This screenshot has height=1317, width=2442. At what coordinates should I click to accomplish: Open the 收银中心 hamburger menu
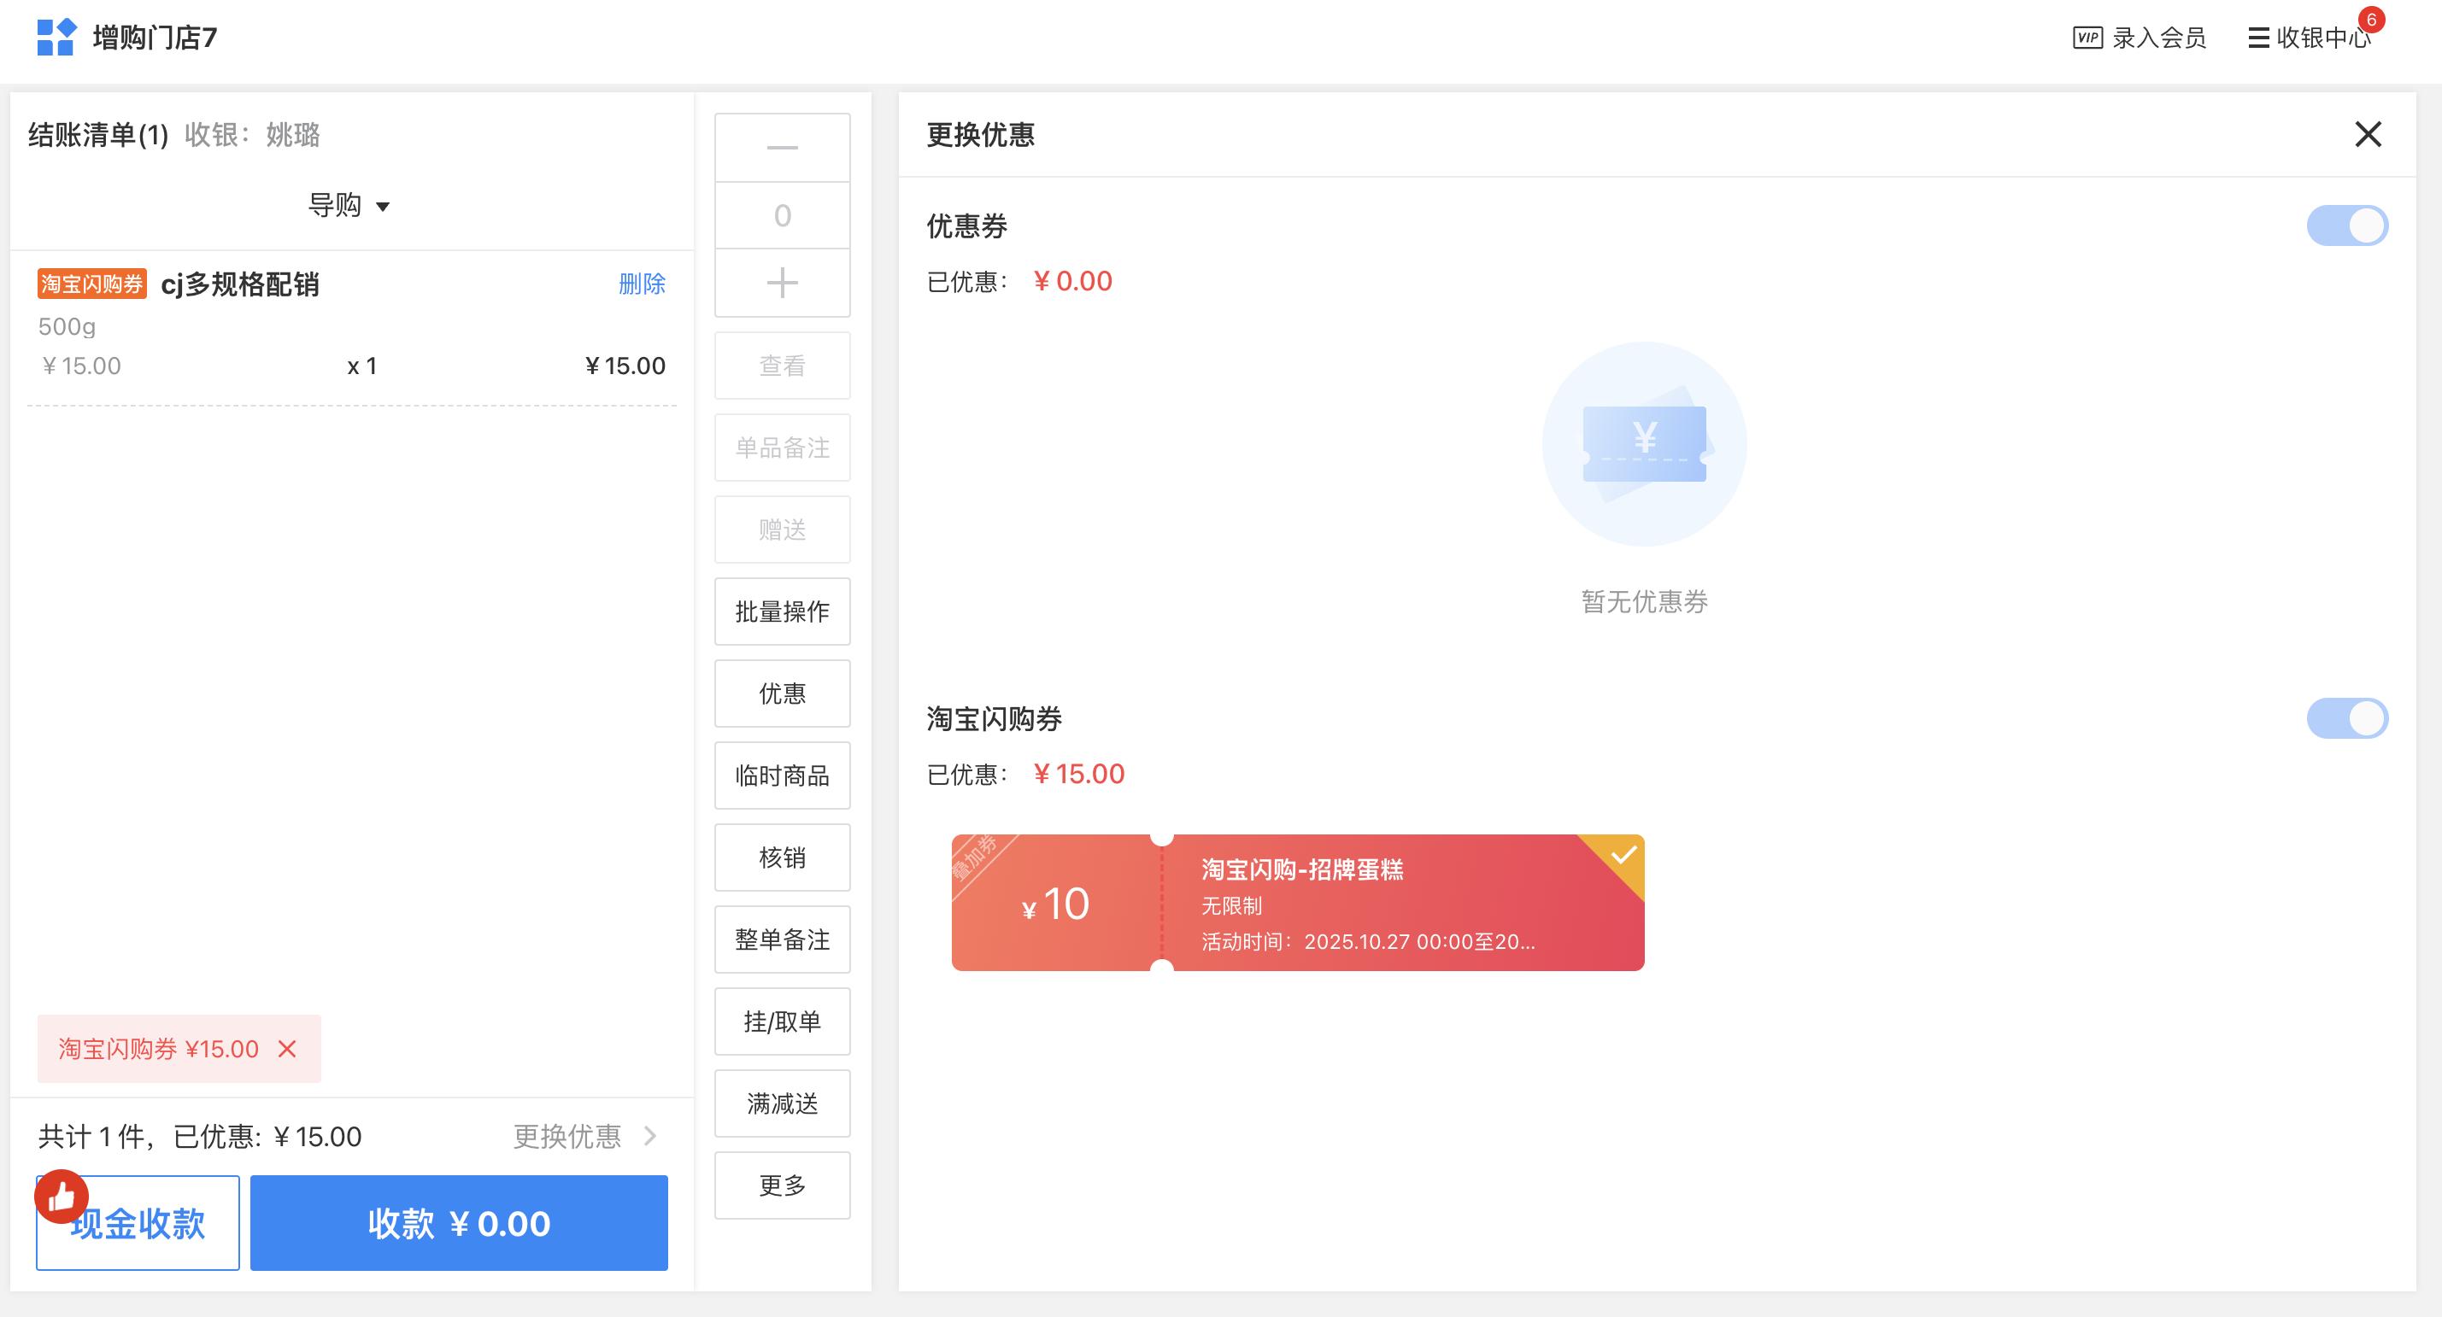2258,38
